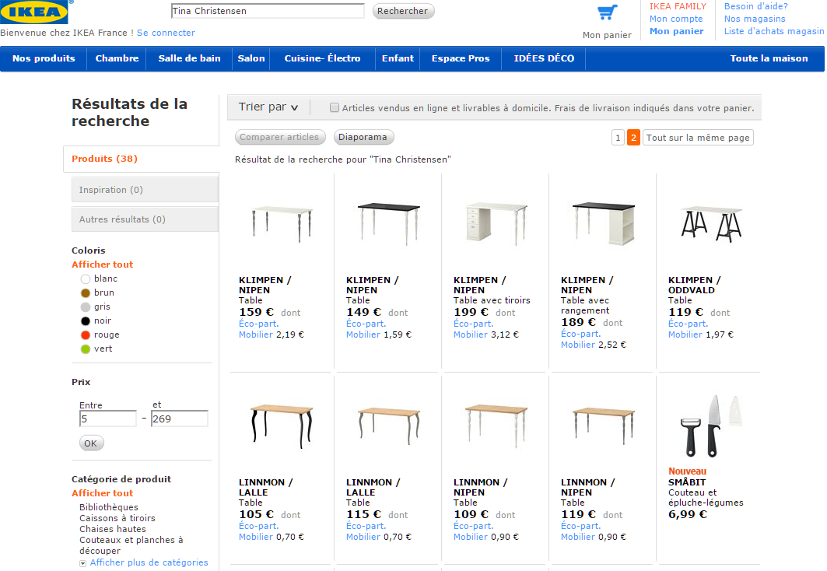This screenshot has height=571, width=827.
Task: Open the Enfant menu
Action: 398,58
